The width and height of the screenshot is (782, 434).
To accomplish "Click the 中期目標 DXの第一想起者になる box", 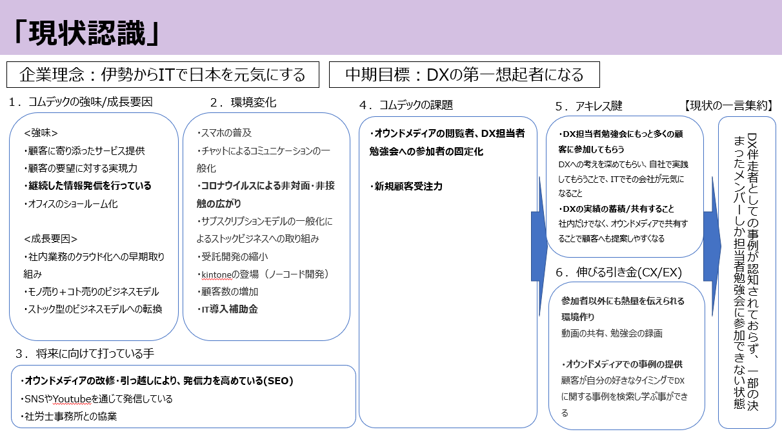I will pos(465,74).
